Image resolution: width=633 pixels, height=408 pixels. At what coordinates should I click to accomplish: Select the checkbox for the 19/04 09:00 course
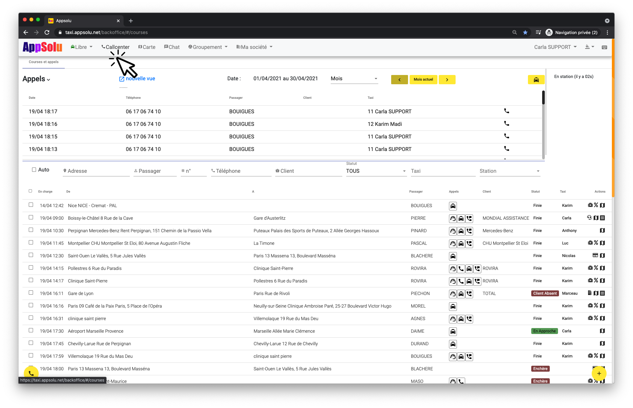[31, 217]
